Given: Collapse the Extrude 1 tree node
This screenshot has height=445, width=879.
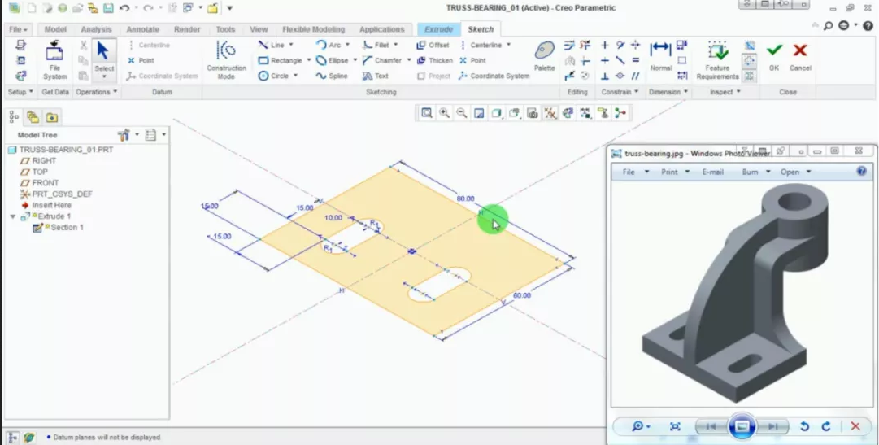Looking at the screenshot, I should click(x=13, y=217).
